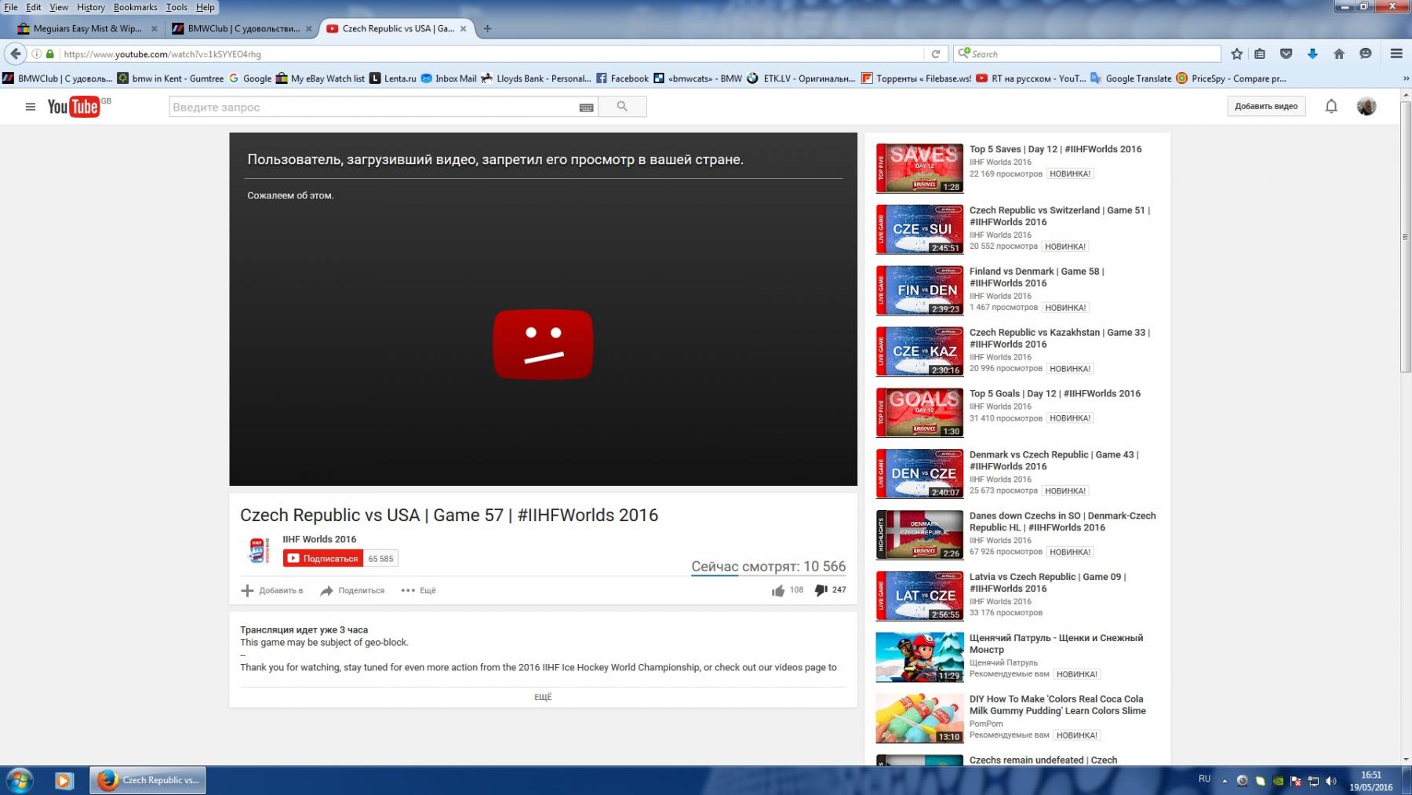1412x795 pixels.
Task: Click the Добавить видео upload button
Action: 1265,107
